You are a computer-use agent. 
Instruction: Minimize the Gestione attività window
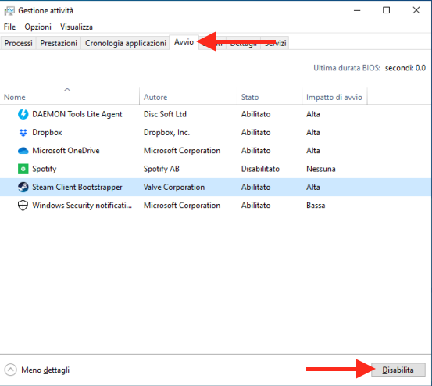click(357, 10)
